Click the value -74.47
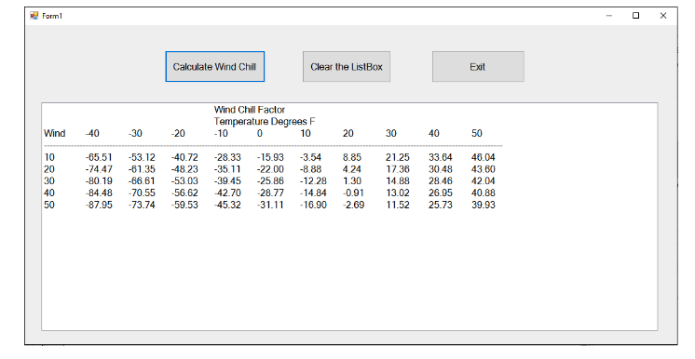The height and width of the screenshot is (359, 695). [x=99, y=169]
